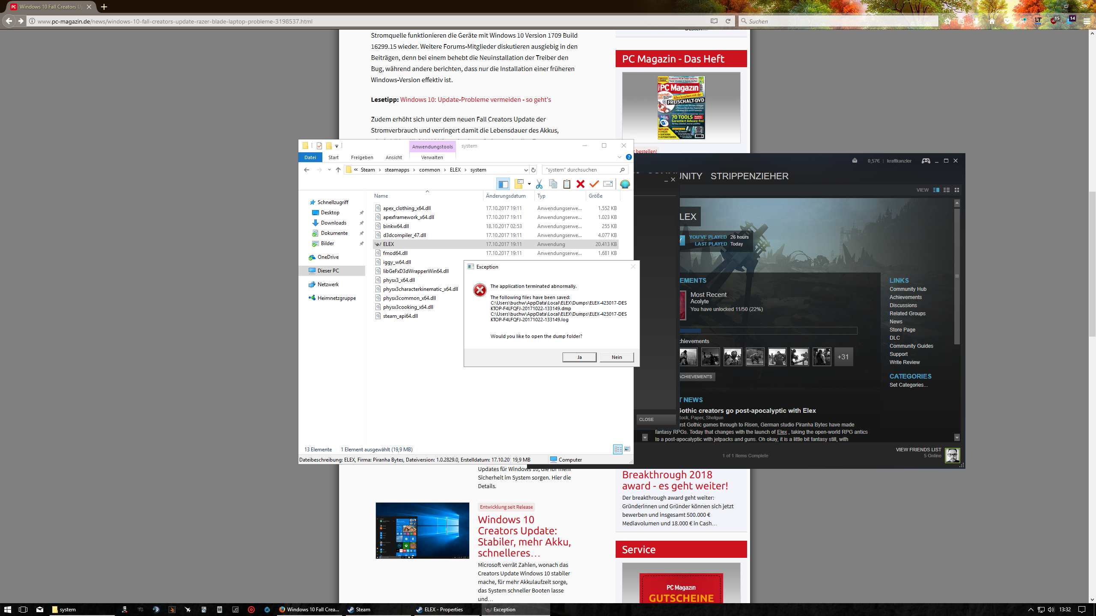Open the Ansicht ribbon tab
The width and height of the screenshot is (1096, 616).
(x=393, y=157)
